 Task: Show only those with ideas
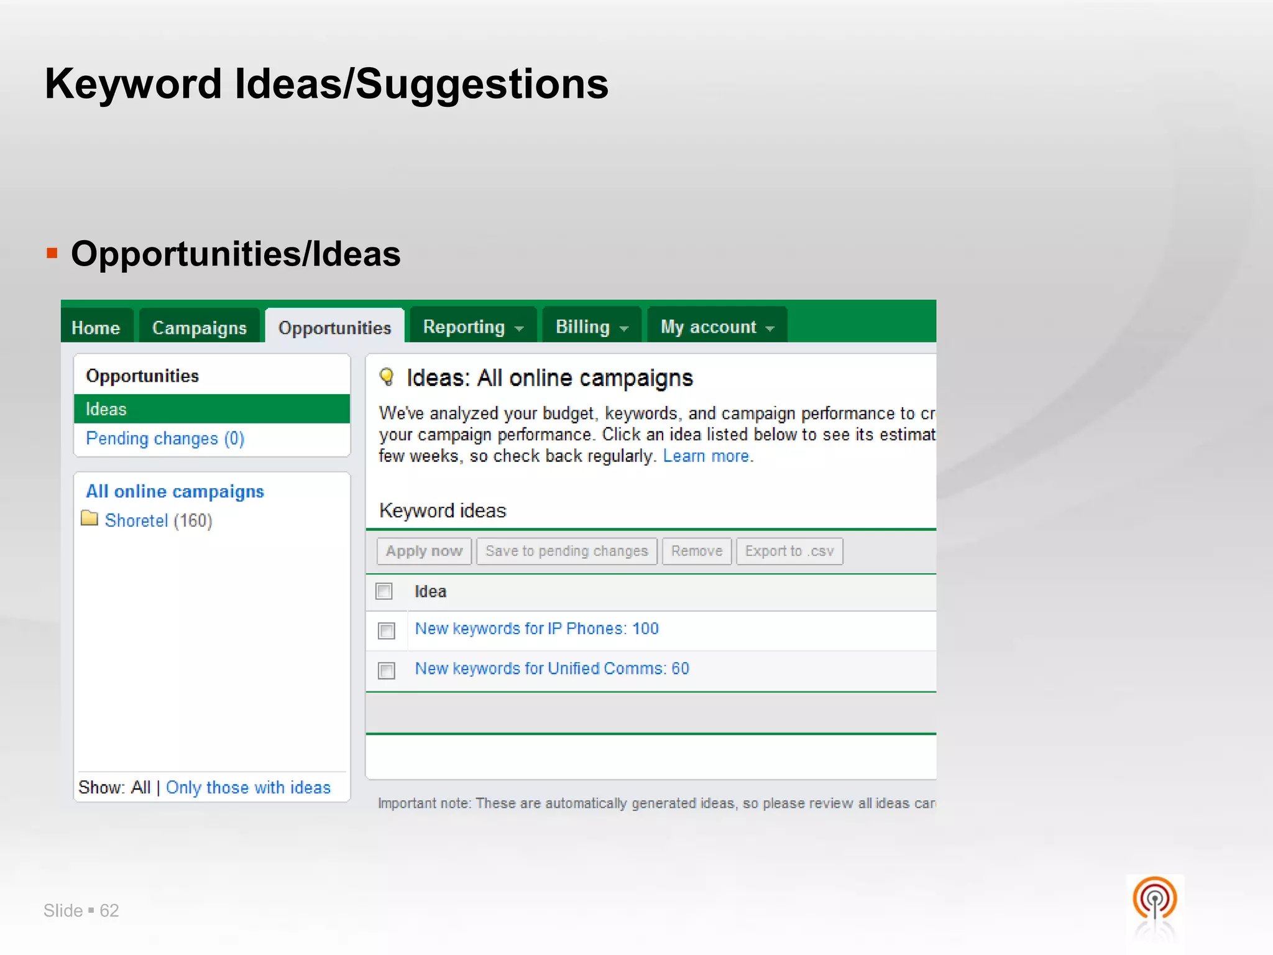(248, 787)
